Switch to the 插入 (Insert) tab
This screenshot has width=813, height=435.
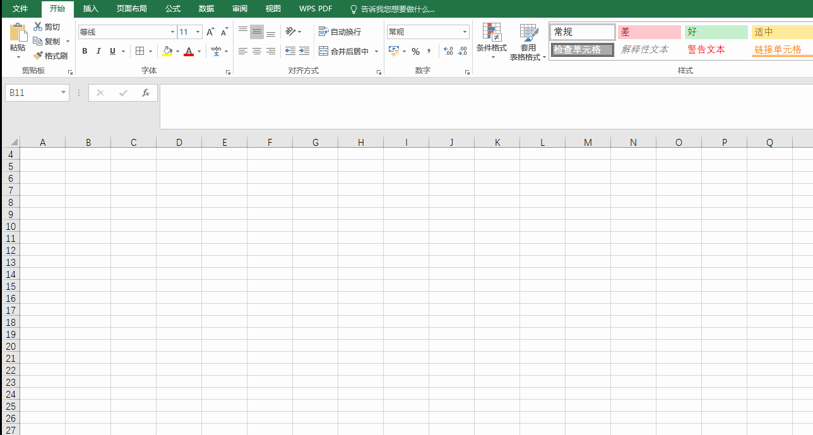91,9
